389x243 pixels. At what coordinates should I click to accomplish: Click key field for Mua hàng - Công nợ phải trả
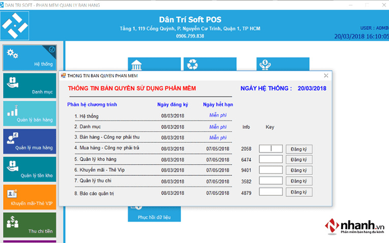[271, 149]
